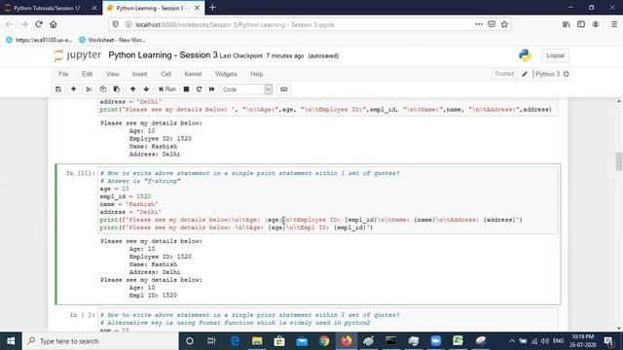The width and height of the screenshot is (623, 350).
Task: Open Excel from taskbar
Action: pyautogui.click(x=458, y=341)
